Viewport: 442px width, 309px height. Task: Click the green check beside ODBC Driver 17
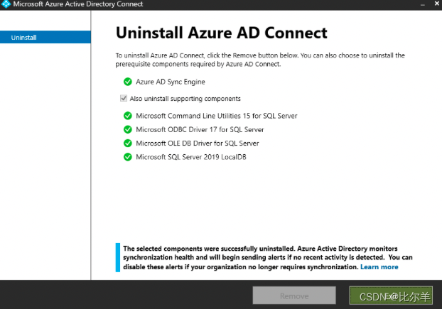[128, 129]
